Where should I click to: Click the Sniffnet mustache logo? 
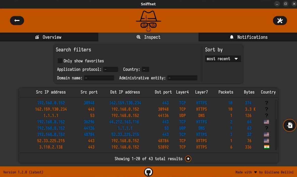tap(148, 20)
